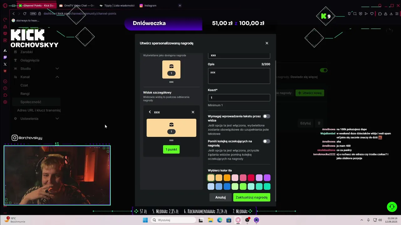Open 'Adres URL i klucz transmisji'

[x=39, y=110]
